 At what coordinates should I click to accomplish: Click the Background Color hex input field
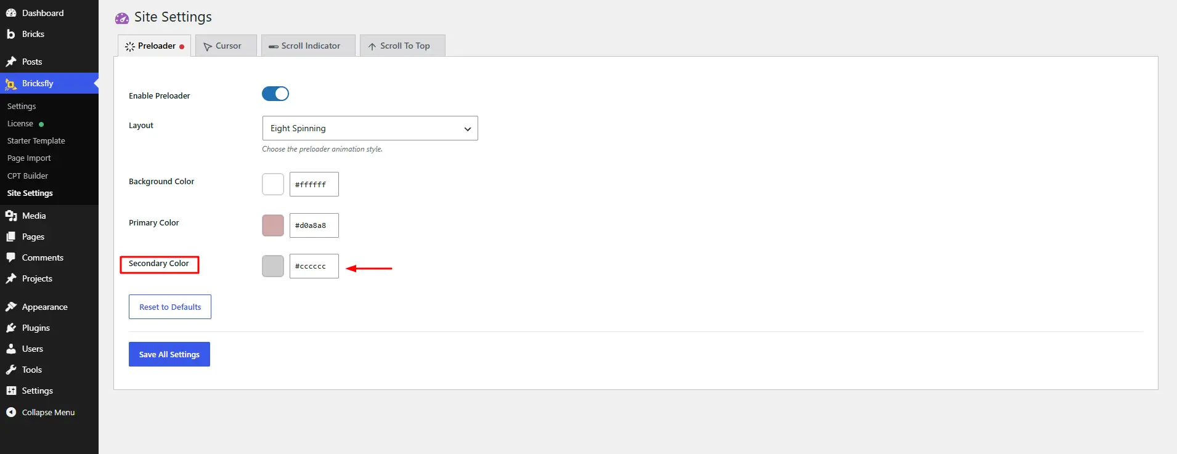click(314, 184)
